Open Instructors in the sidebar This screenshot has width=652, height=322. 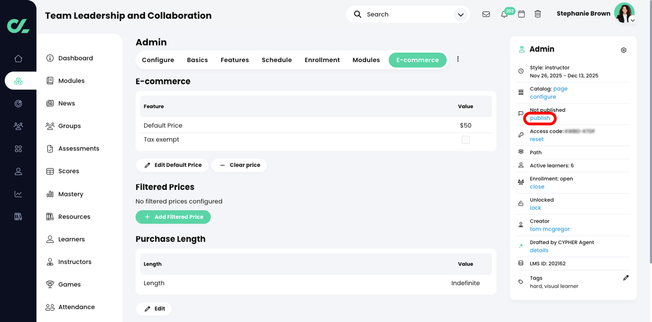pyautogui.click(x=75, y=262)
